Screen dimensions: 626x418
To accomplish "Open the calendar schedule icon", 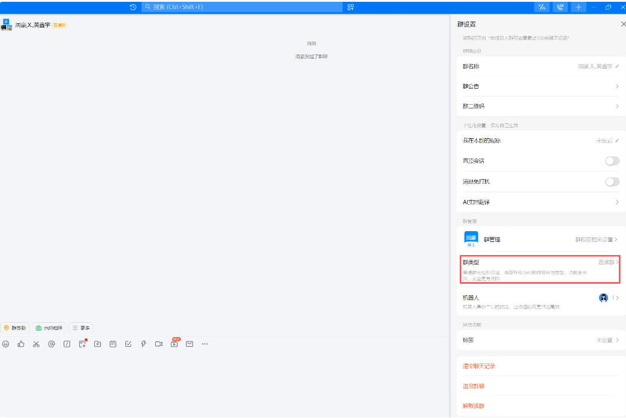I will [x=113, y=344].
